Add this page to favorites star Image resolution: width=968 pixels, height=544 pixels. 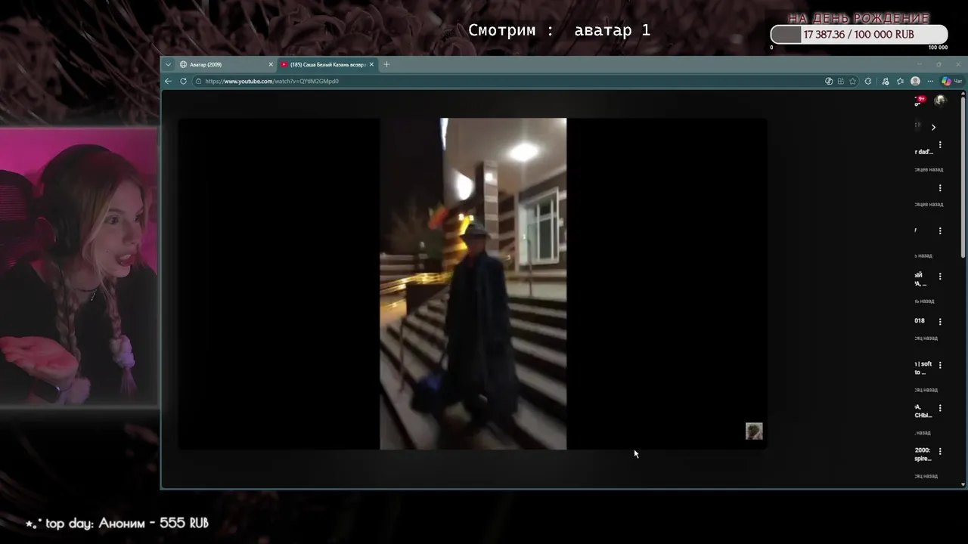(852, 81)
